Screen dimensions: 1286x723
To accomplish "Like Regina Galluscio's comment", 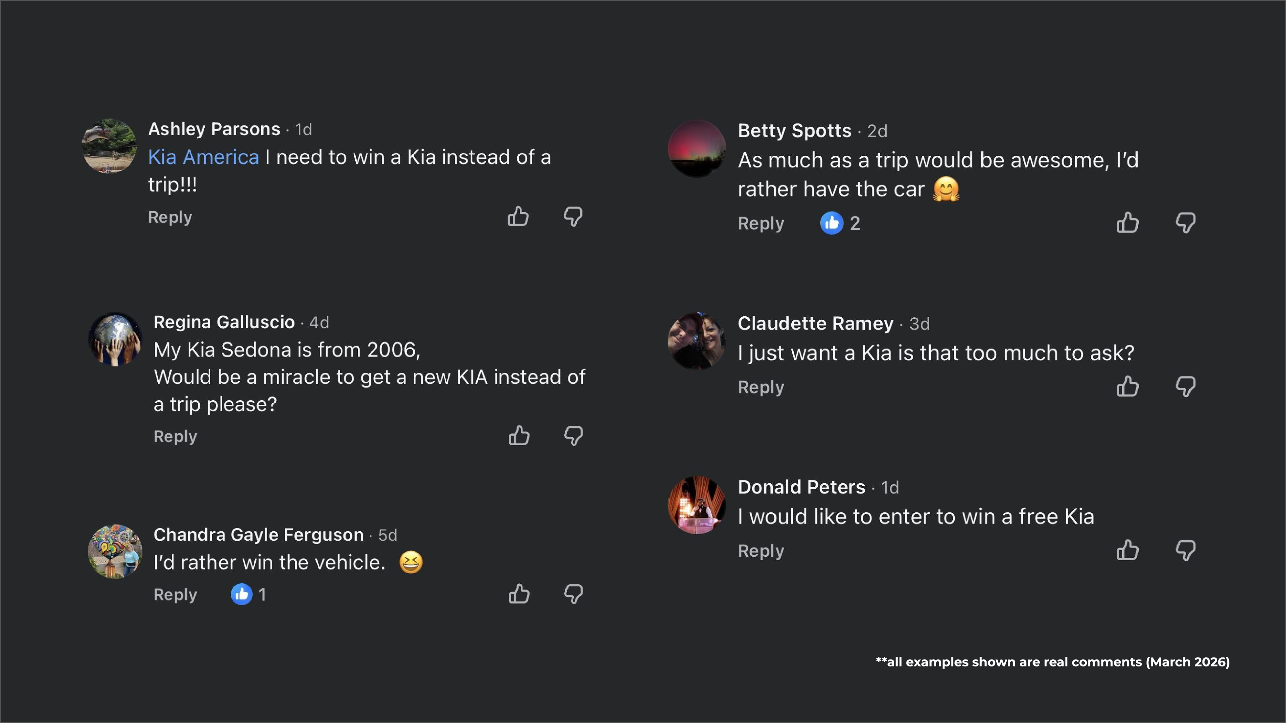I will coord(519,435).
